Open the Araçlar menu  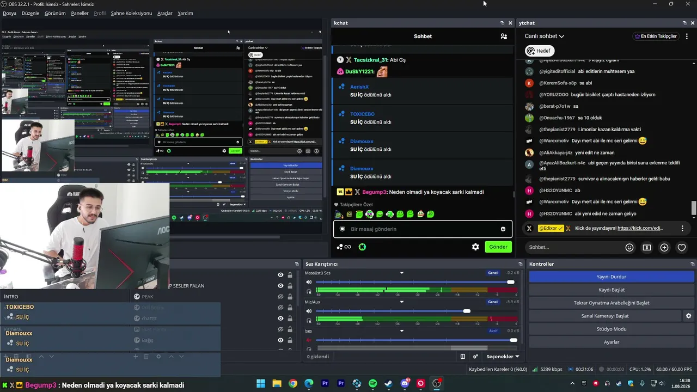click(x=165, y=13)
